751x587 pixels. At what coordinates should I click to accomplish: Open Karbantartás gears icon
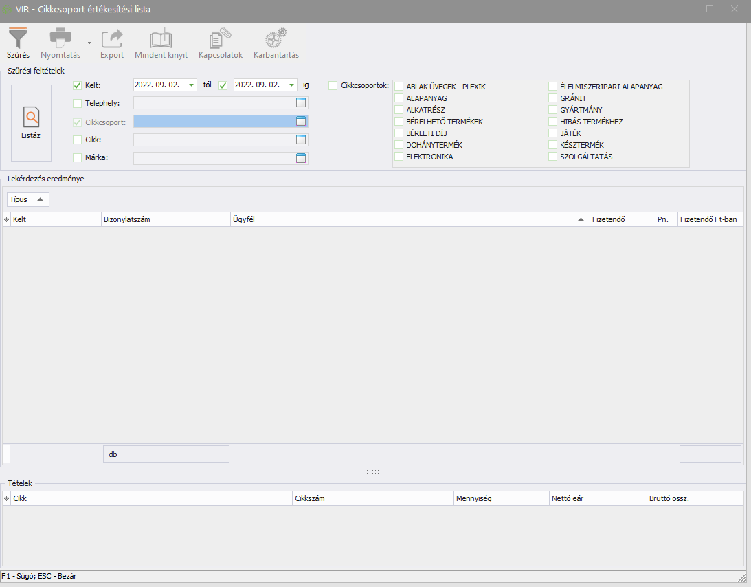[276, 38]
